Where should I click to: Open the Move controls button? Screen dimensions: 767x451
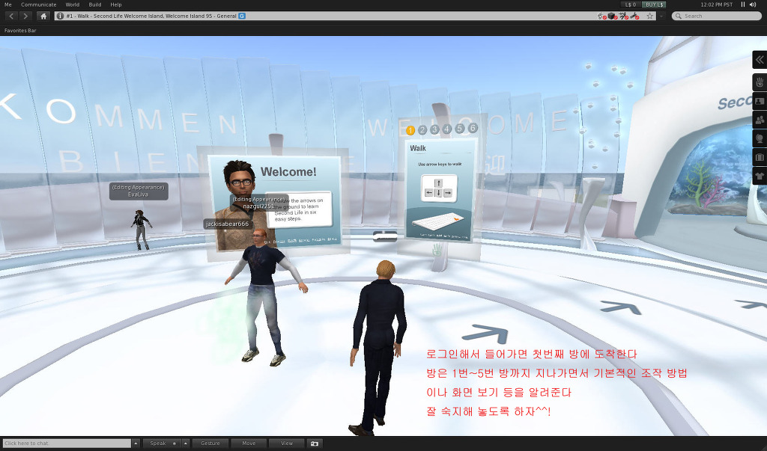(249, 444)
